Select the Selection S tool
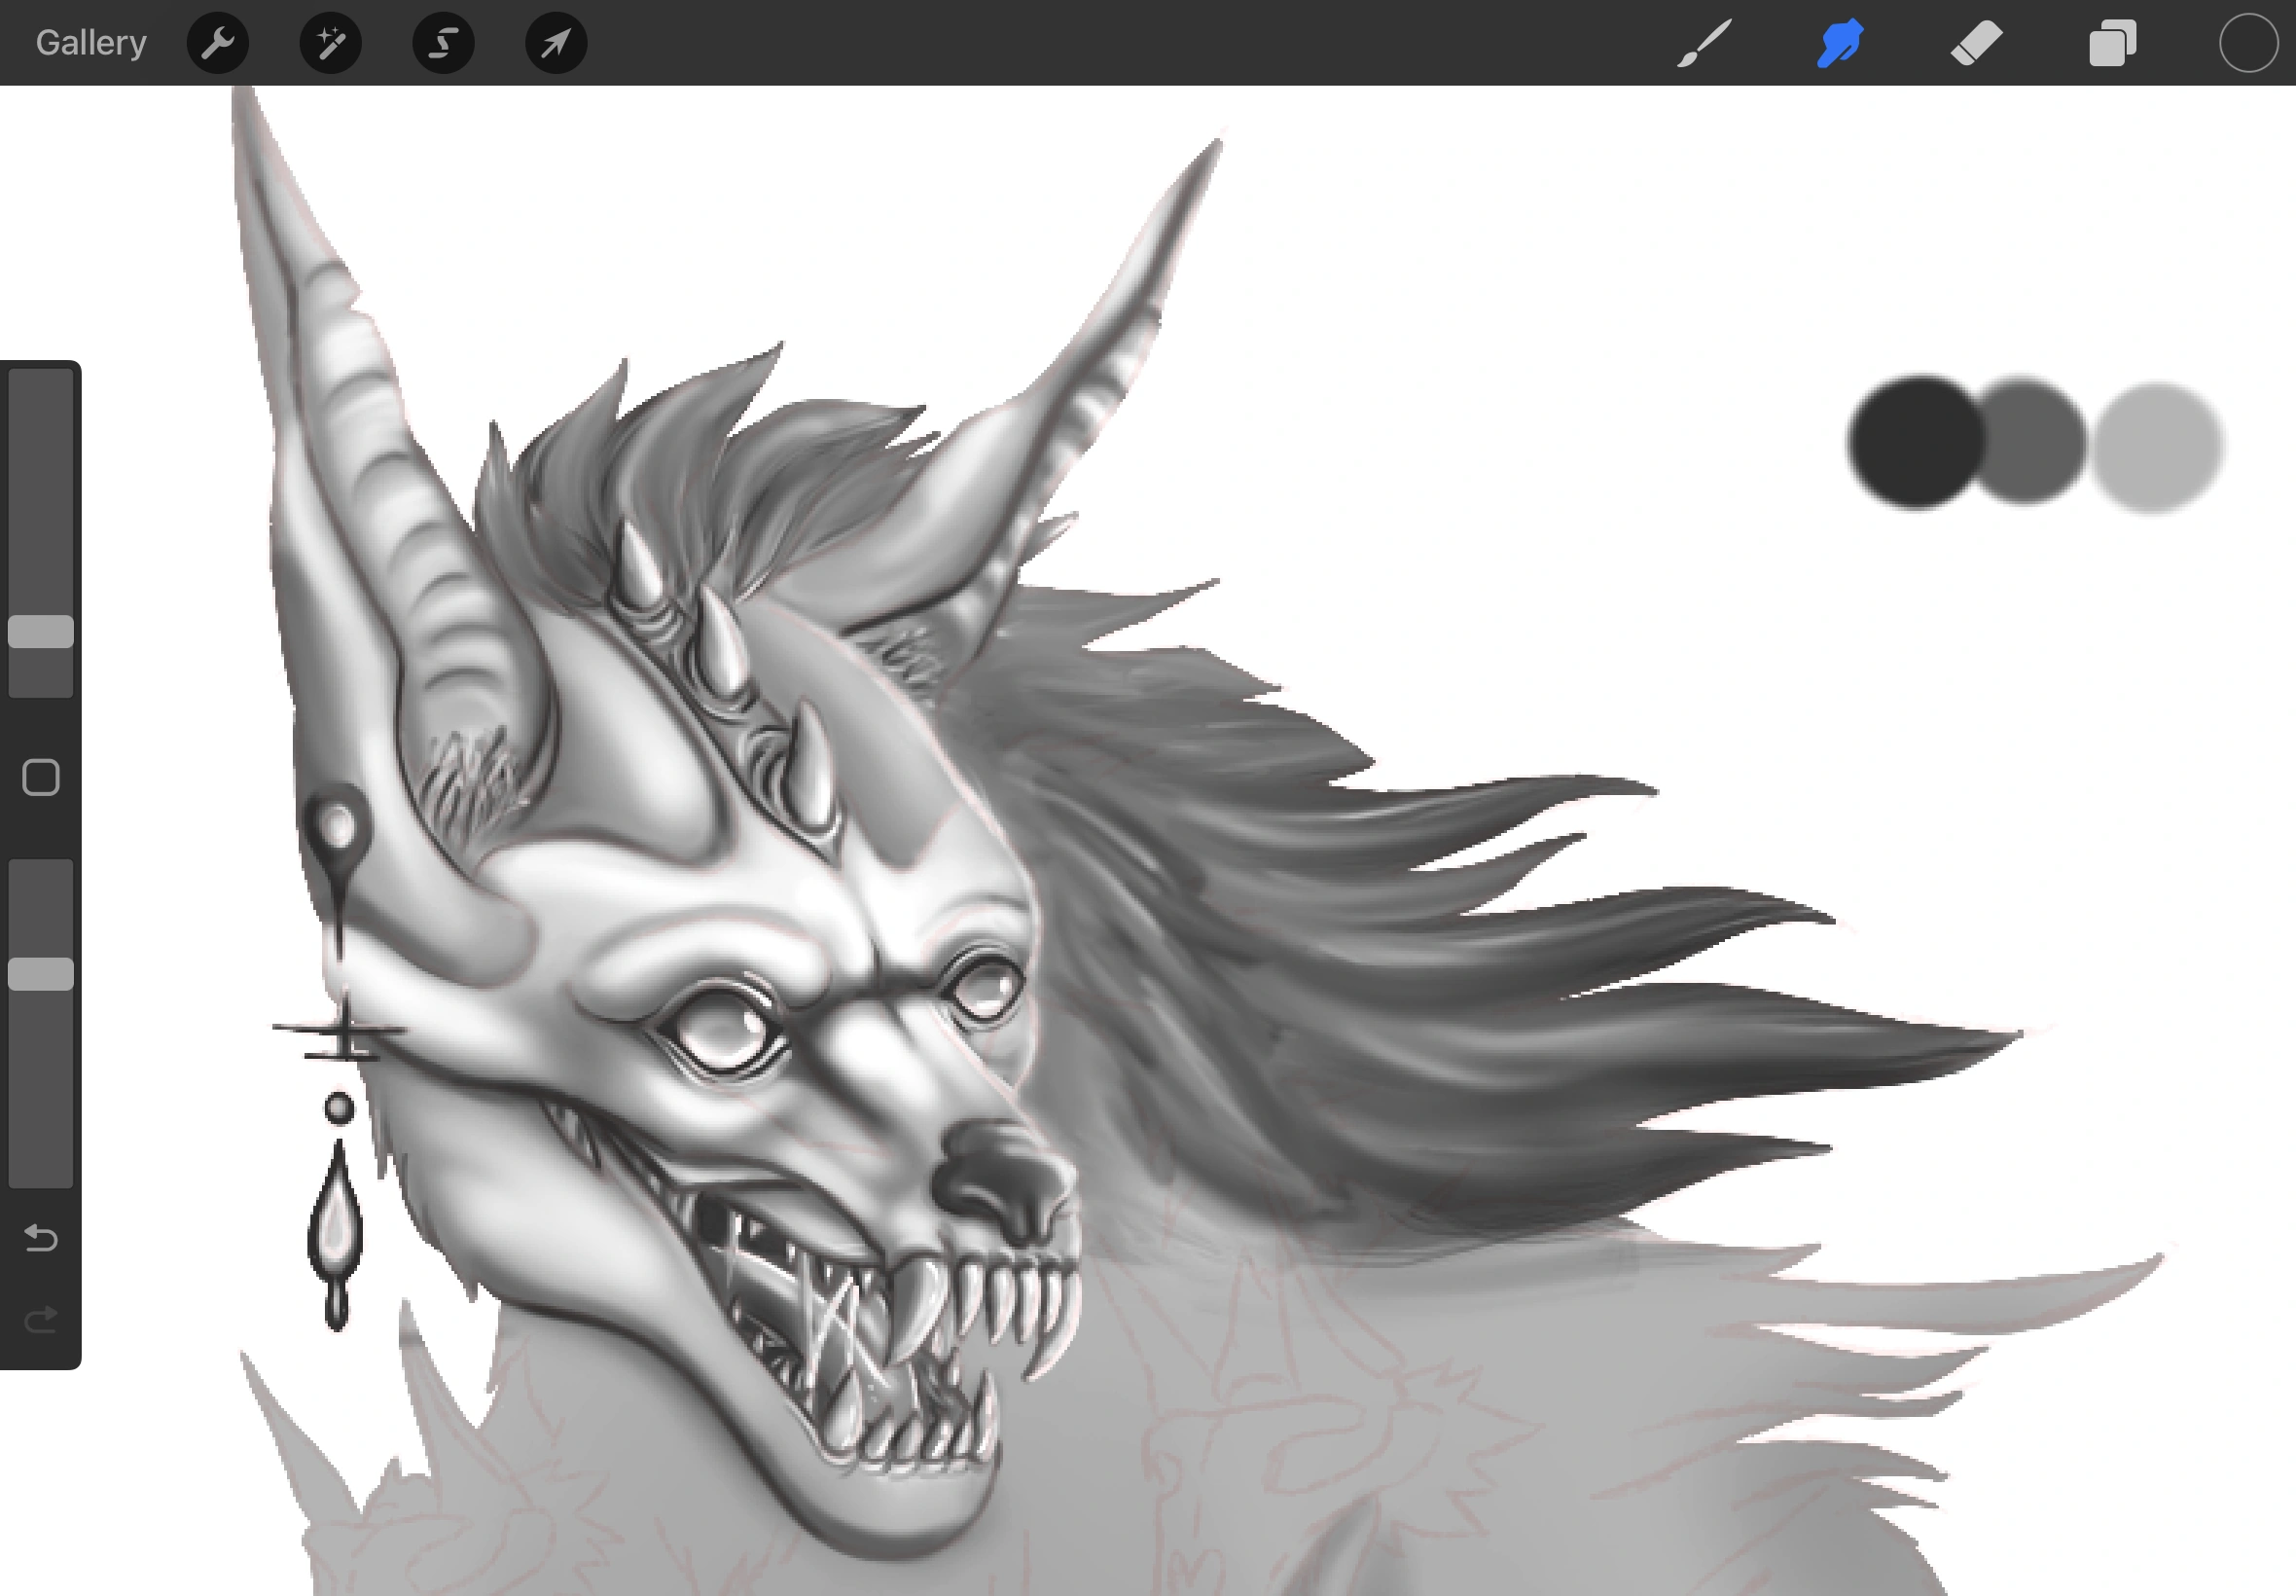Viewport: 2296px width, 1596px height. (443, 43)
